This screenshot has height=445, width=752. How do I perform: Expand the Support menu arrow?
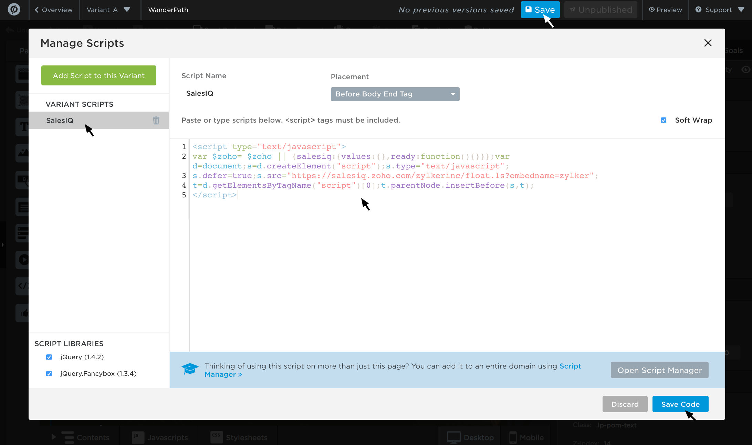(741, 10)
